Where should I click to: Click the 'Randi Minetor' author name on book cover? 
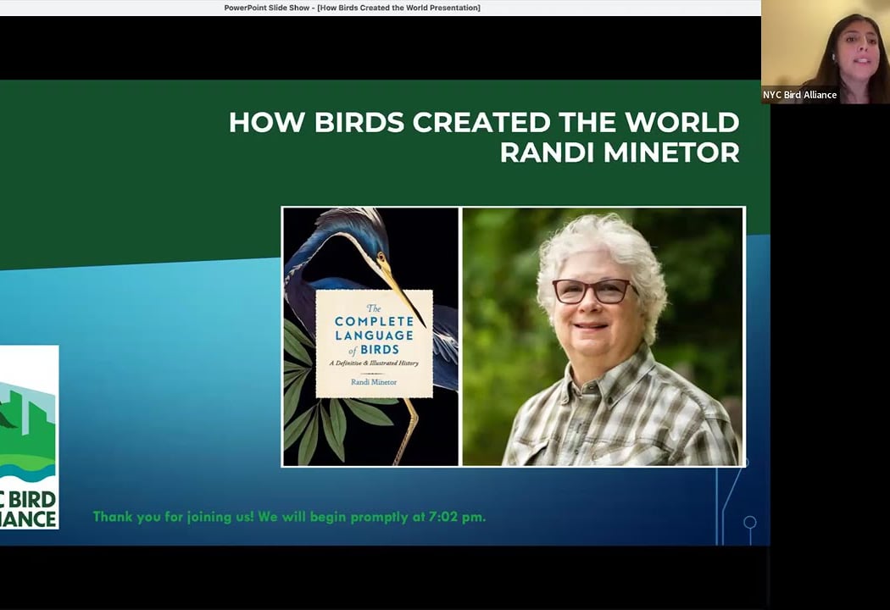point(374,382)
